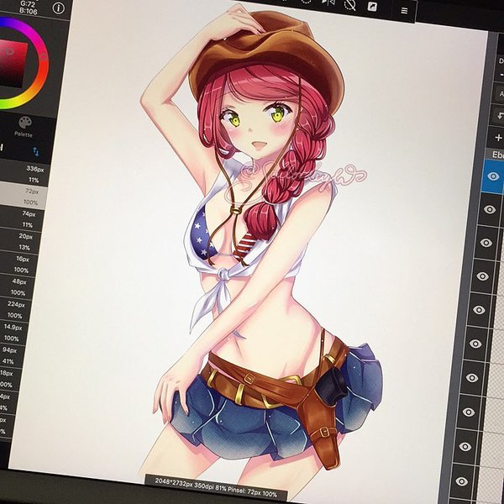The height and width of the screenshot is (504, 504).
Task: Open the color info button
Action: [58, 8]
